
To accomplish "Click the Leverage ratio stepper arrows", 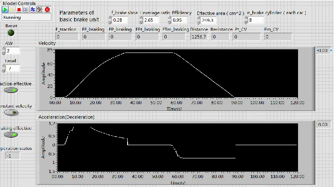I will coord(141,20).
